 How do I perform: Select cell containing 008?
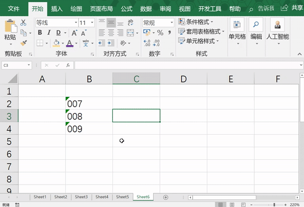click(x=89, y=116)
